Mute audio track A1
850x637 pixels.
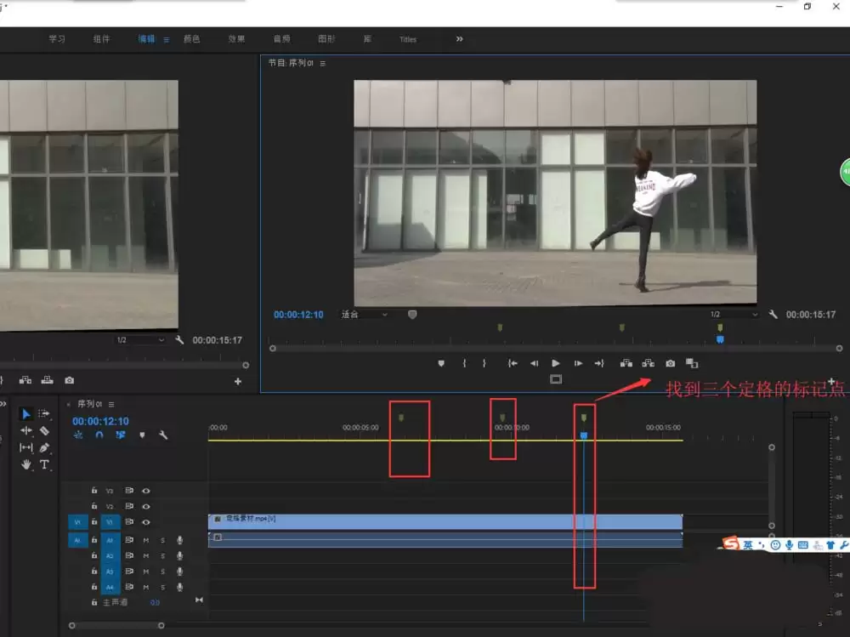[146, 540]
